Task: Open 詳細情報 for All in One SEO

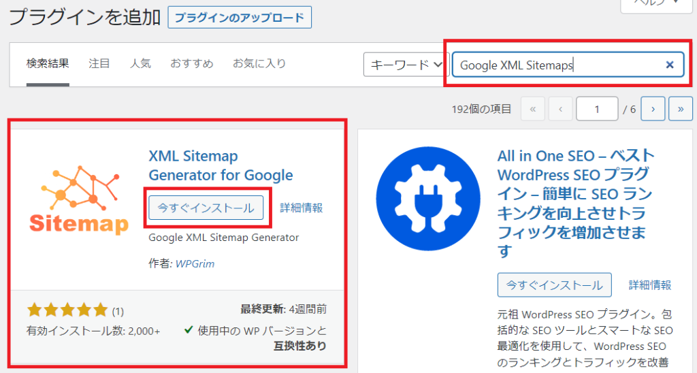Action: tap(650, 285)
